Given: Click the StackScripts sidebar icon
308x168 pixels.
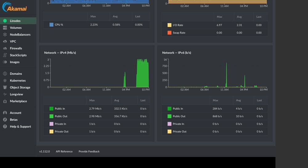Looking at the screenshot, I should click(5, 55).
